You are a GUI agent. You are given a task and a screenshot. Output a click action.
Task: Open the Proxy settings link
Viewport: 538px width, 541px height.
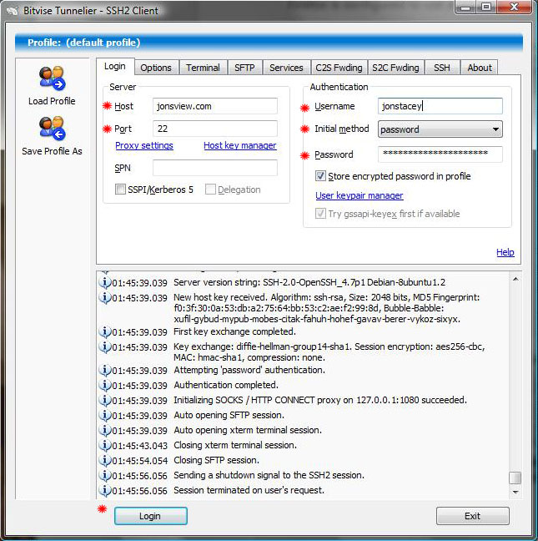[144, 145]
